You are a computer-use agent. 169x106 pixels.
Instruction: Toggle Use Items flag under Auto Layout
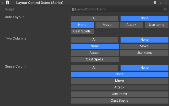(157, 25)
